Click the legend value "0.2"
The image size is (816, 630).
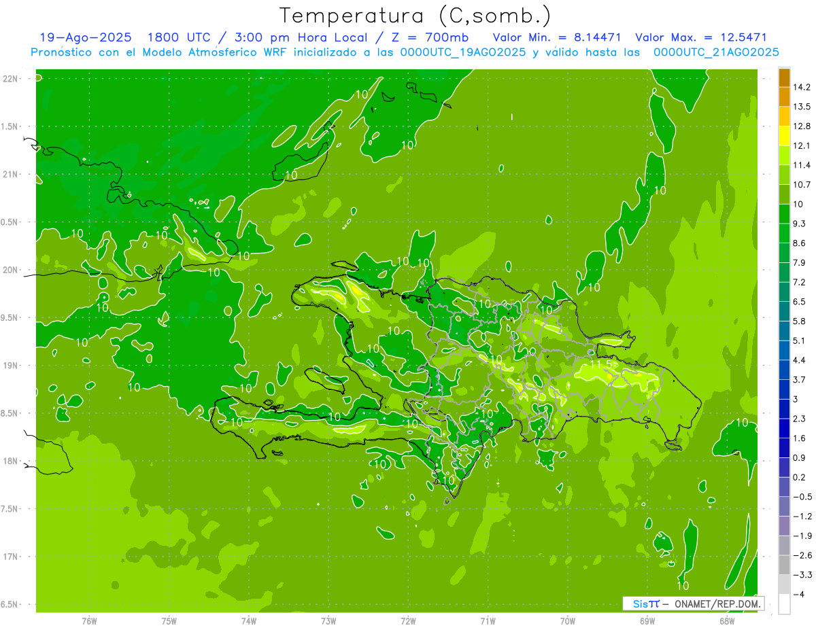click(800, 477)
